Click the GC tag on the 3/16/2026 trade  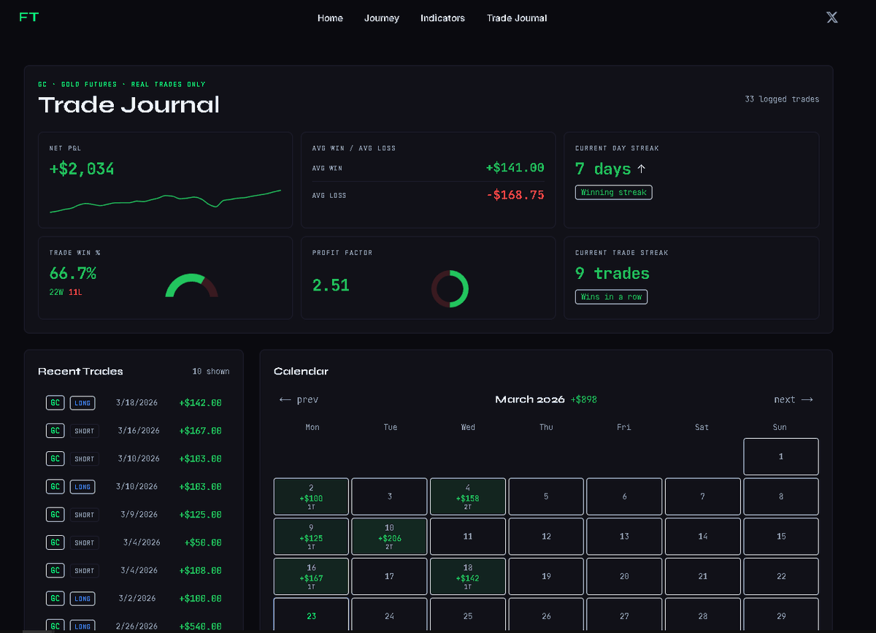(55, 431)
